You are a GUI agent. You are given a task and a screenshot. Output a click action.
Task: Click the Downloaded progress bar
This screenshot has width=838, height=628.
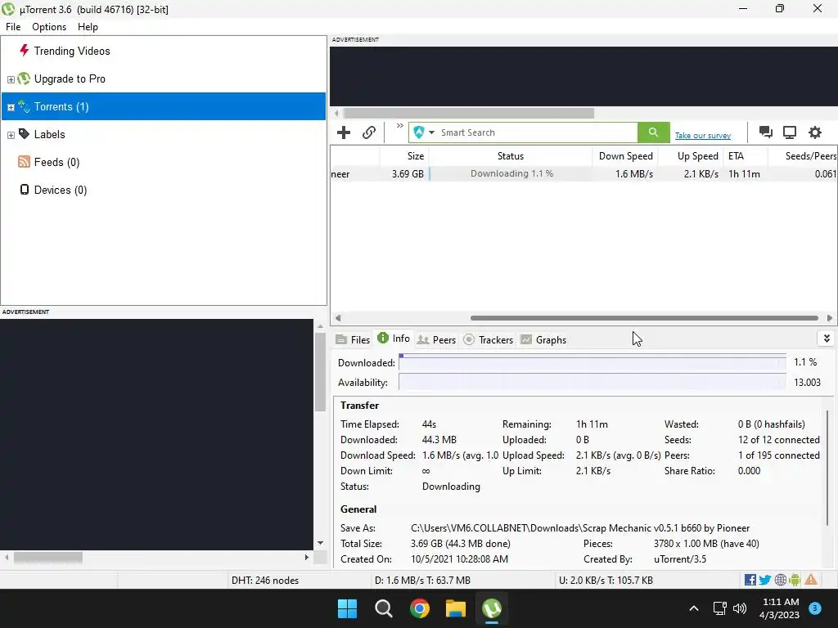coord(592,362)
